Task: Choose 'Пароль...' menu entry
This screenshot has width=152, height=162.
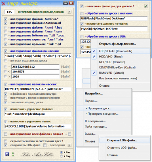Action: tap(104, 101)
